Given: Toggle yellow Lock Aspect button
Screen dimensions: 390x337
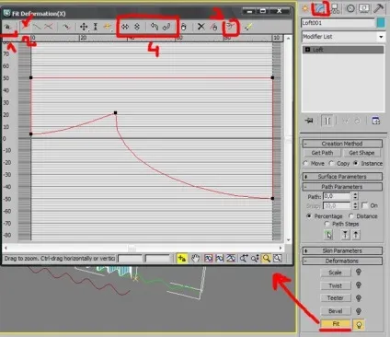Looking at the screenshot, I should pos(182,259).
